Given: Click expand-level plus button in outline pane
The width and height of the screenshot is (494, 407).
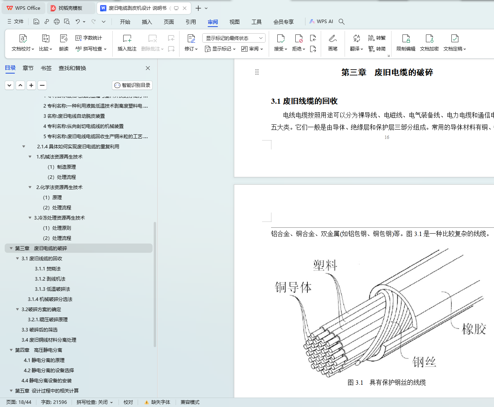Looking at the screenshot, I should (31, 85).
